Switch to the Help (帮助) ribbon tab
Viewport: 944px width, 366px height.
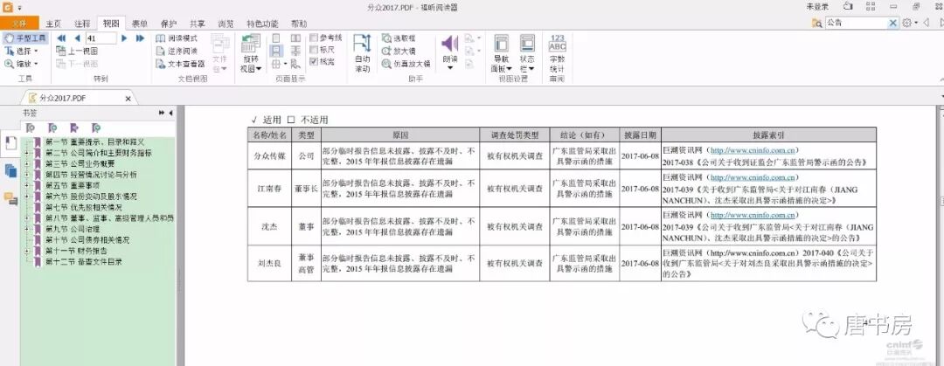click(x=299, y=24)
